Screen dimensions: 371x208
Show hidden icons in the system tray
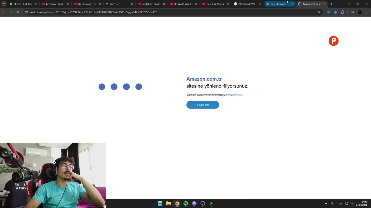click(x=326, y=203)
